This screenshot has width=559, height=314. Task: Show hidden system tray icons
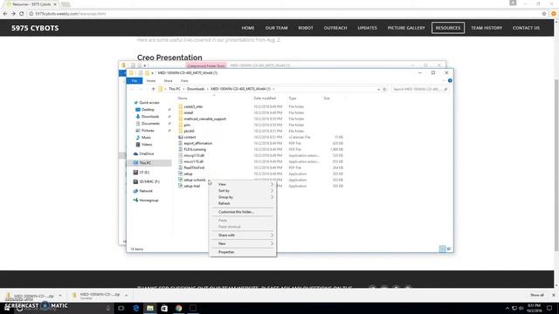(x=507, y=308)
